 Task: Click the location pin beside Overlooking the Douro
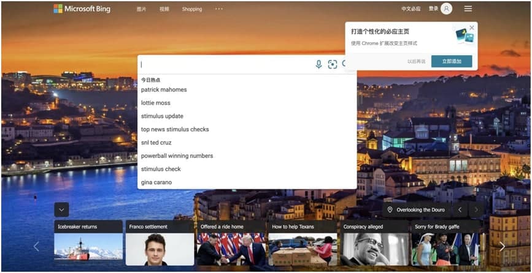[390, 210]
